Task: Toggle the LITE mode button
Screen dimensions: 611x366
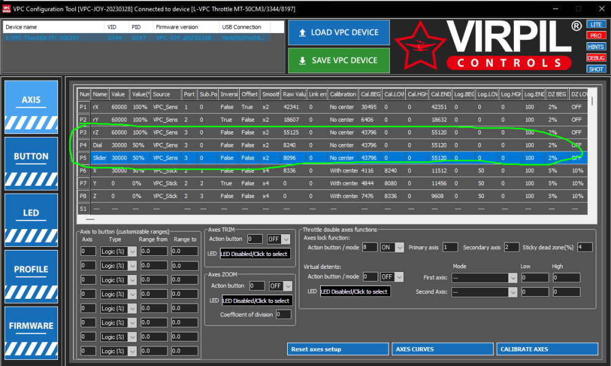Action: coord(596,24)
